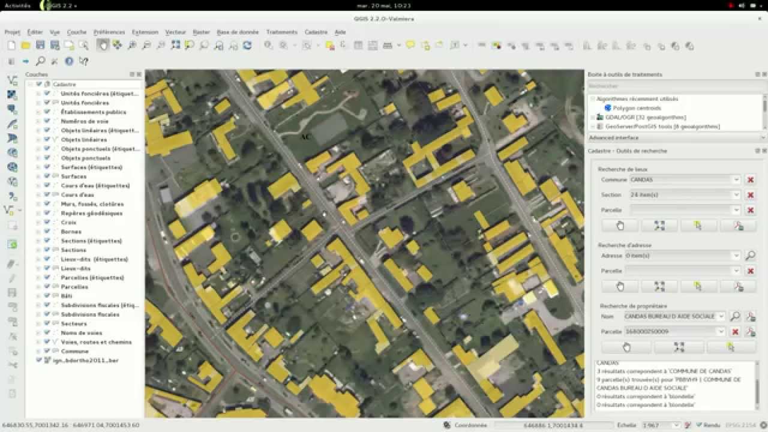Viewport: 768px width, 432px height.
Task: Open a project using the folder icon
Action: (x=26, y=46)
